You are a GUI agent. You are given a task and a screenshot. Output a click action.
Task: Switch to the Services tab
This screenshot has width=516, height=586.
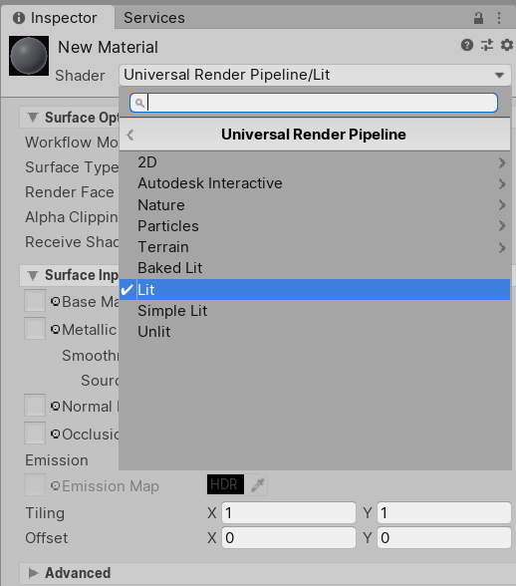tap(154, 18)
